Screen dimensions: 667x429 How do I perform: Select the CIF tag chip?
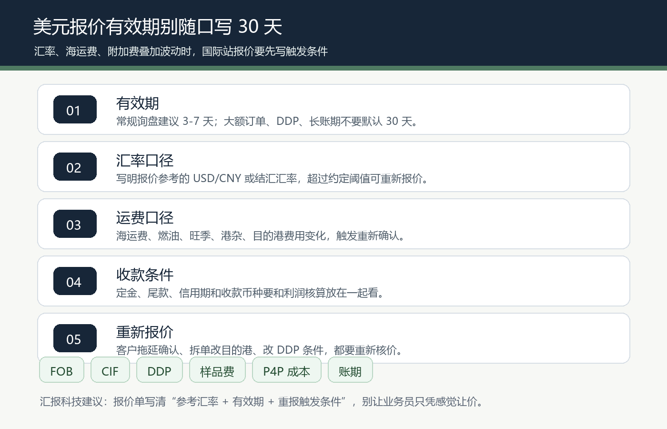click(110, 370)
